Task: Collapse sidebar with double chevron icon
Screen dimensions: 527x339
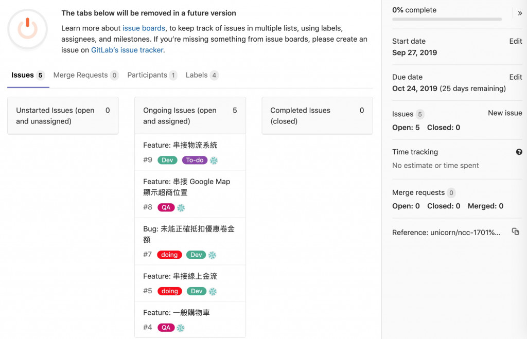Action: (x=520, y=13)
